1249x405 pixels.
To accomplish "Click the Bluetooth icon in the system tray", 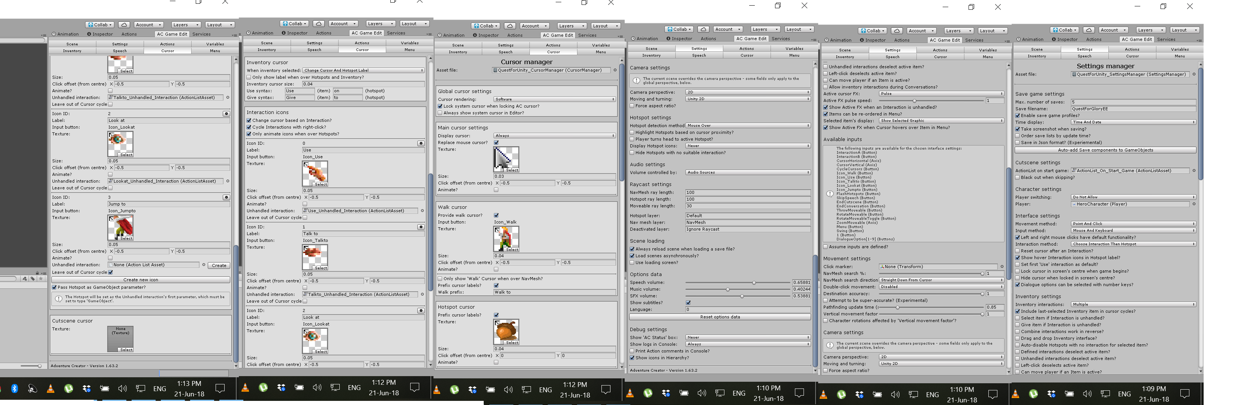I will [15, 388].
